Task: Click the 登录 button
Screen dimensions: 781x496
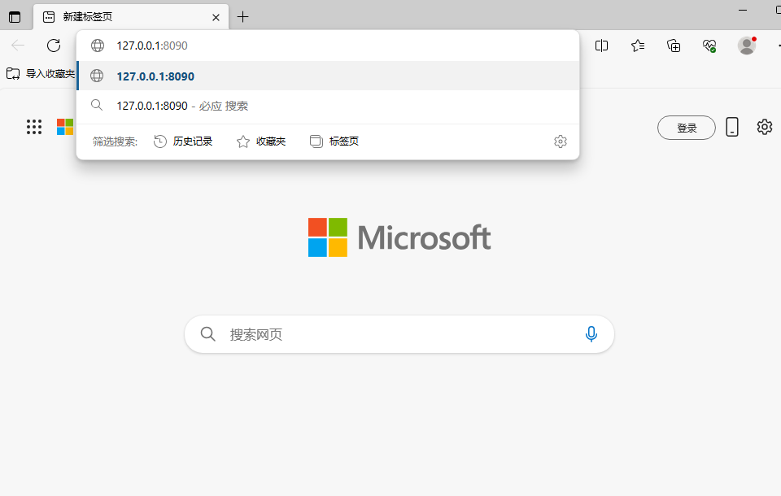Action: click(686, 127)
